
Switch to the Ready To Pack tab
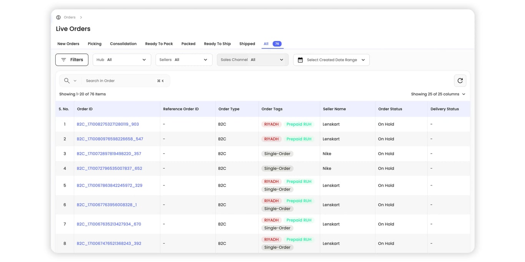click(159, 43)
